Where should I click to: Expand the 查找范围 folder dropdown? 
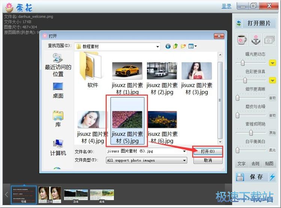[x=158, y=46]
